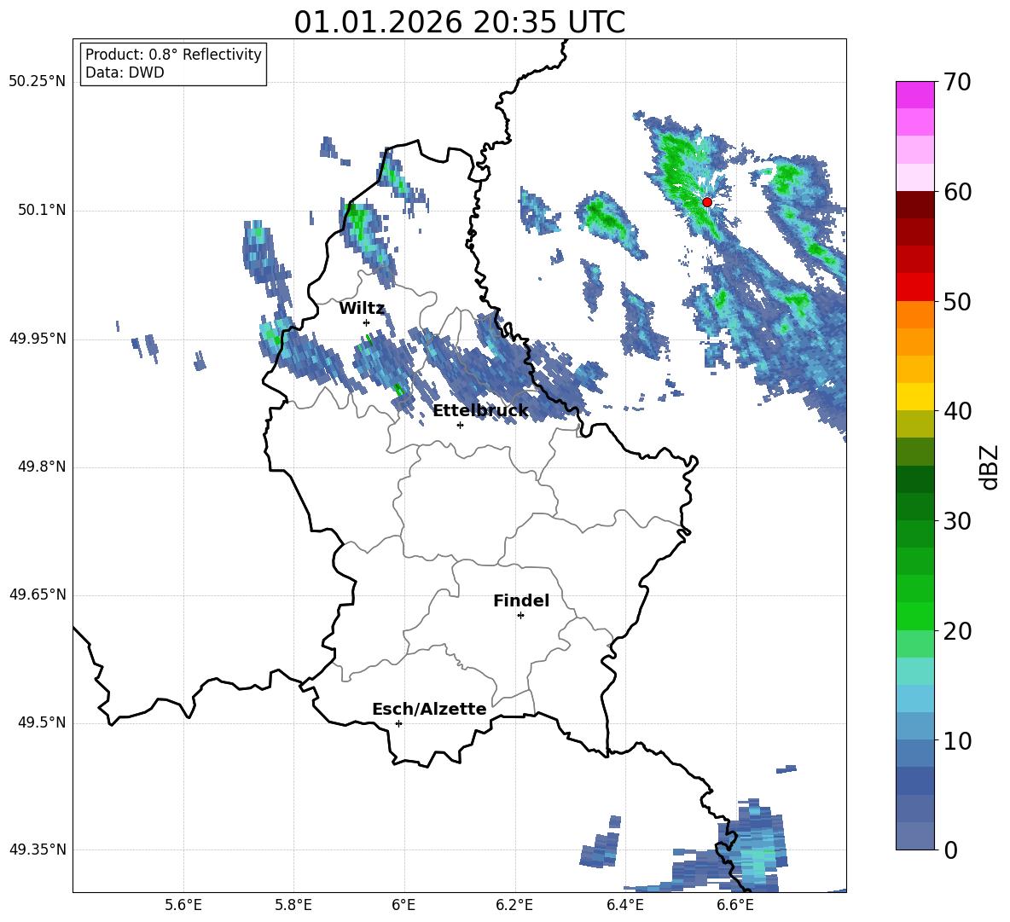This screenshot has height=922, width=1010.
Task: Click the Data: DWD text
Action: [125, 72]
